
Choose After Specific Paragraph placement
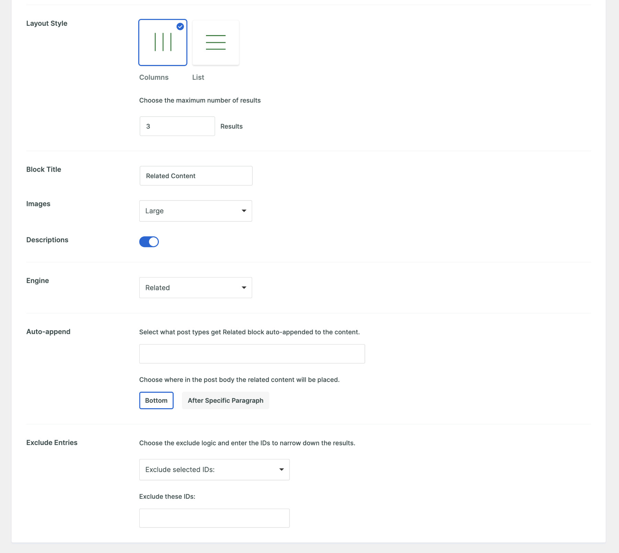click(226, 400)
